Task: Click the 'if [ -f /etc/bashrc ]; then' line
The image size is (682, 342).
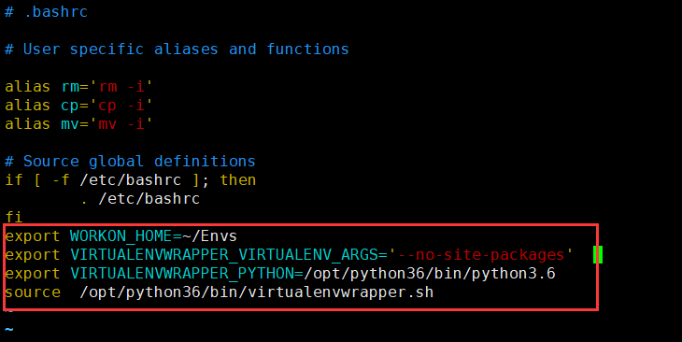Action: [x=131, y=180]
